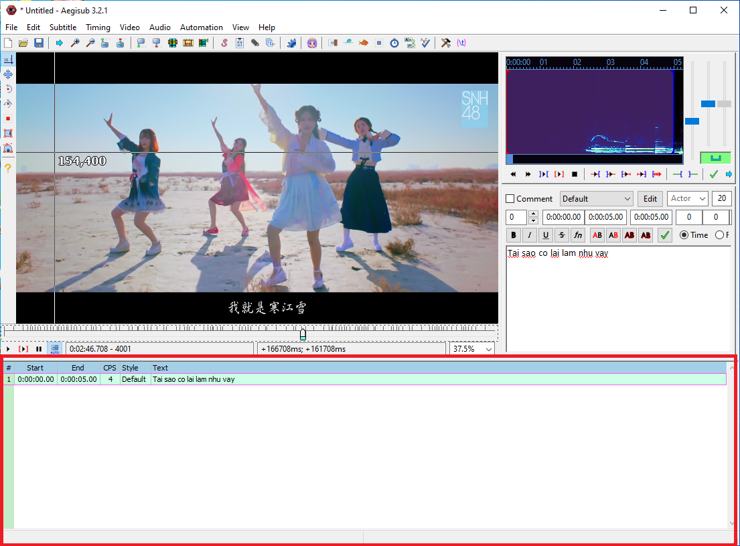Viewport: 740px width, 546px height.
Task: Open the Styles Manager (pink S) icon
Action: pyautogui.click(x=224, y=43)
